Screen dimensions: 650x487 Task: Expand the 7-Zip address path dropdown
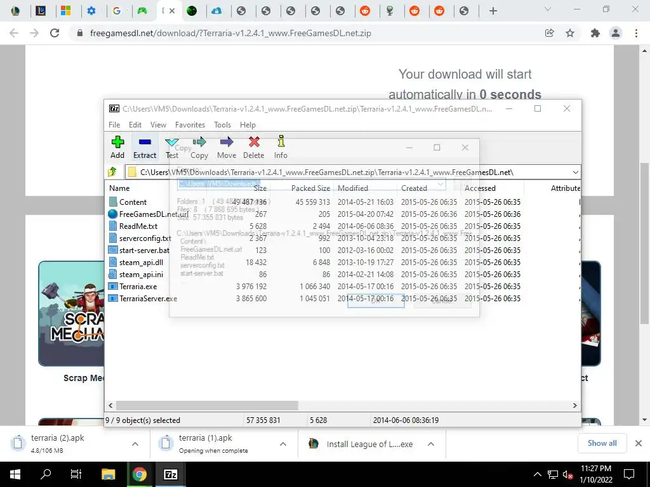[575, 172]
